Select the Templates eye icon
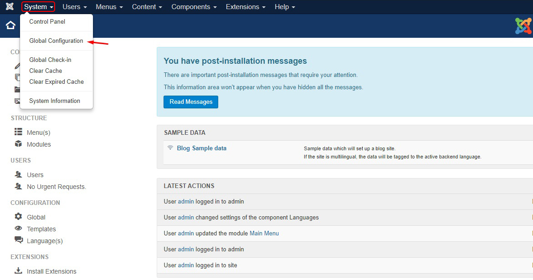The width and height of the screenshot is (533, 280). pos(18,229)
